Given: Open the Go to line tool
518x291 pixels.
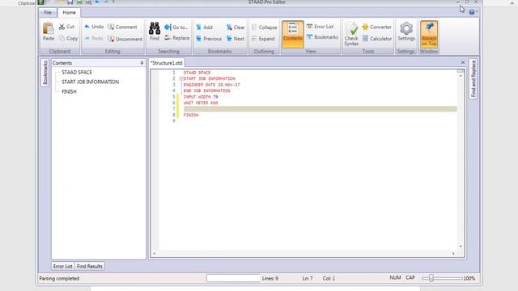Looking at the screenshot, I should [176, 27].
